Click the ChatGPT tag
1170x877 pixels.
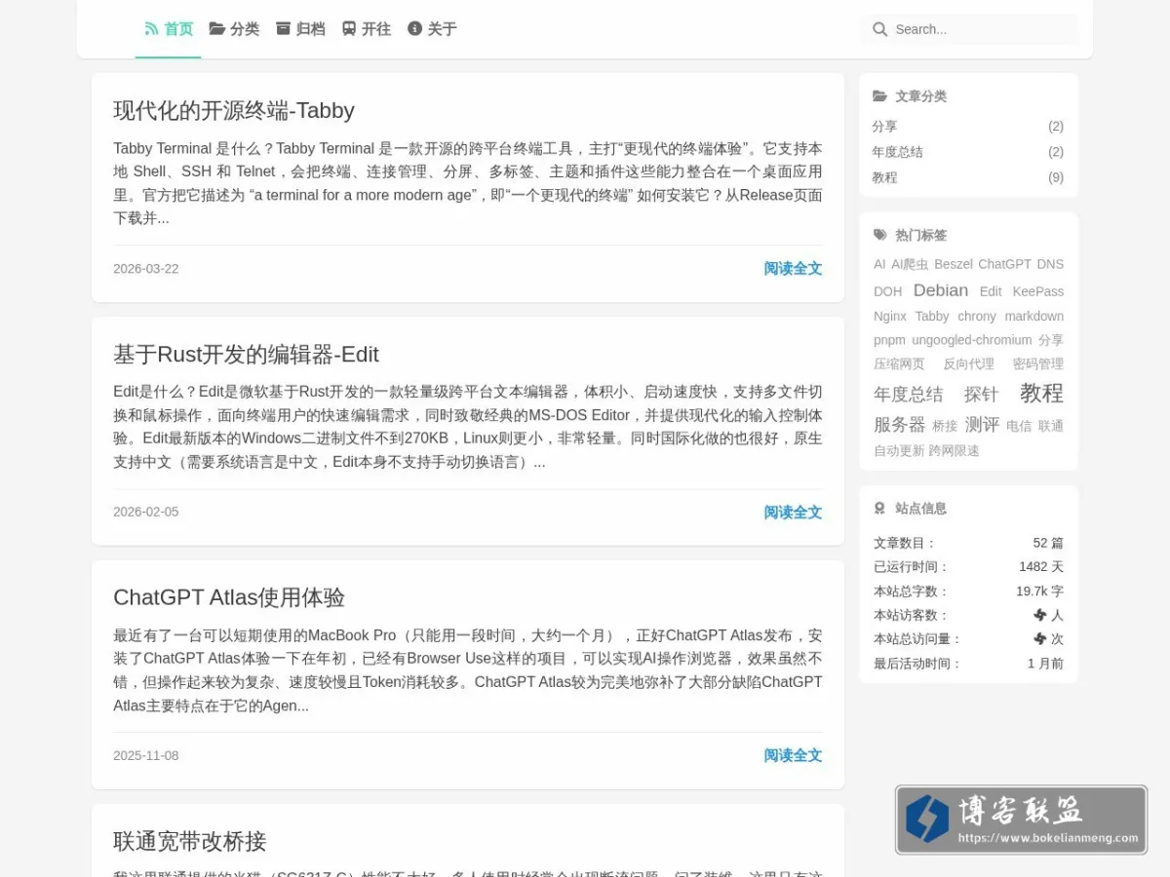click(1004, 264)
